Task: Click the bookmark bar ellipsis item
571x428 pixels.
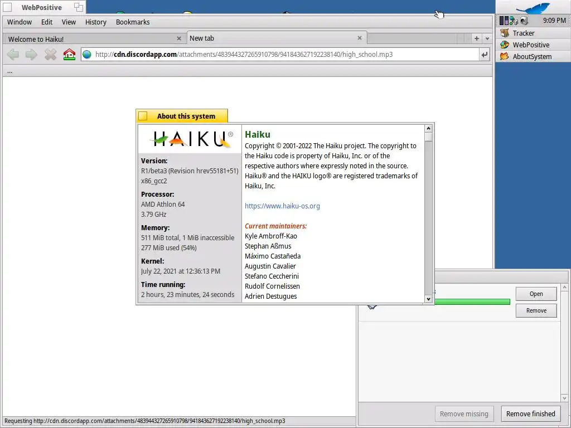Action: [x=10, y=71]
